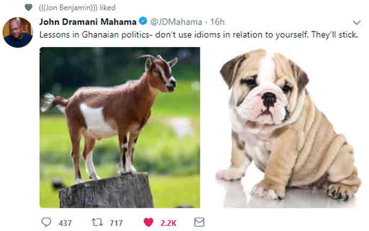Toggle the red like heart
369x231 pixels.
pyautogui.click(x=148, y=222)
